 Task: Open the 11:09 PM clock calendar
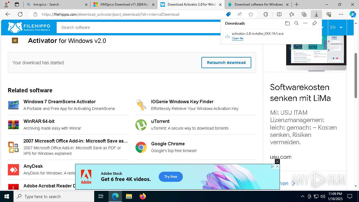(x=335, y=196)
